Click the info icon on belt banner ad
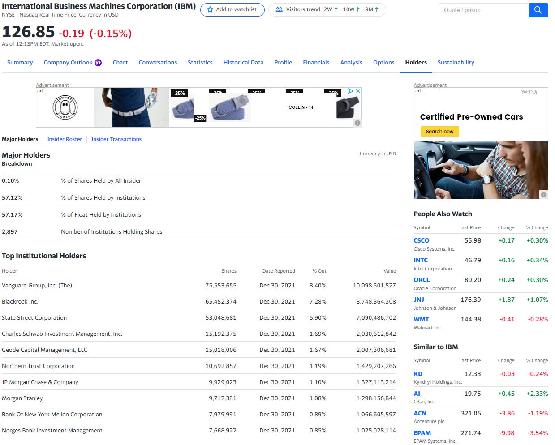Image resolution: width=555 pixels, height=445 pixels. [357, 123]
